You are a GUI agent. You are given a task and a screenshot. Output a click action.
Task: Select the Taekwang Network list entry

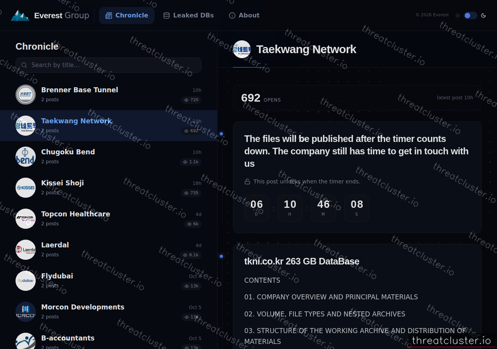click(108, 126)
